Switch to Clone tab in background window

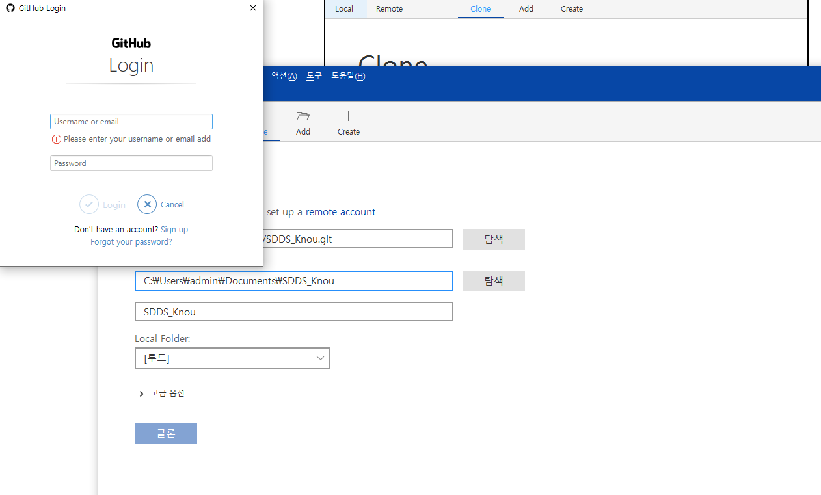coord(481,9)
